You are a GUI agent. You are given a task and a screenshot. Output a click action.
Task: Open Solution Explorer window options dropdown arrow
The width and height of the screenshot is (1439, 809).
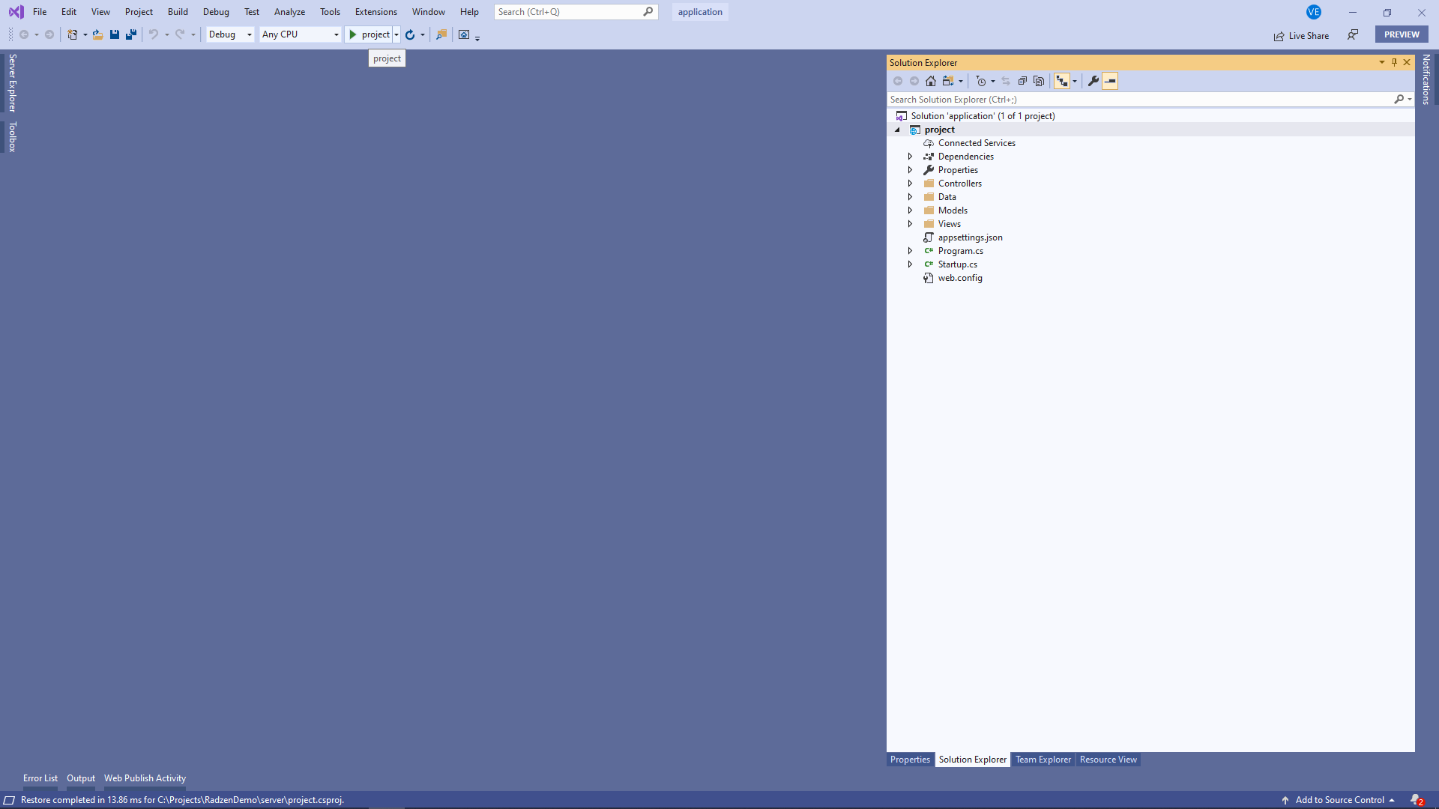(1381, 62)
